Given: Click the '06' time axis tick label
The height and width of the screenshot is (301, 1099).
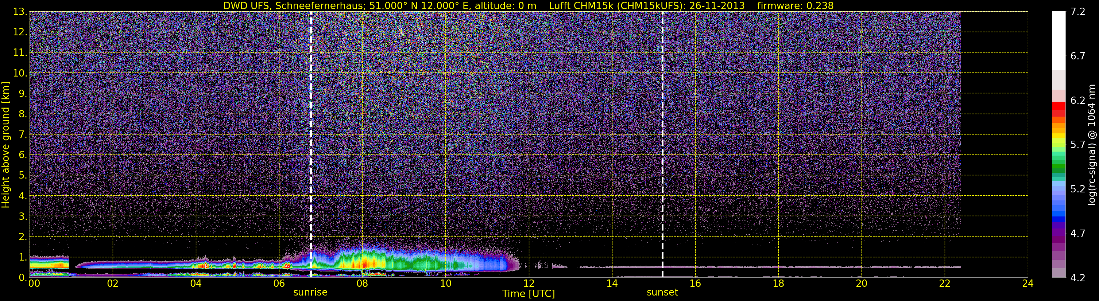Looking at the screenshot, I should [279, 284].
